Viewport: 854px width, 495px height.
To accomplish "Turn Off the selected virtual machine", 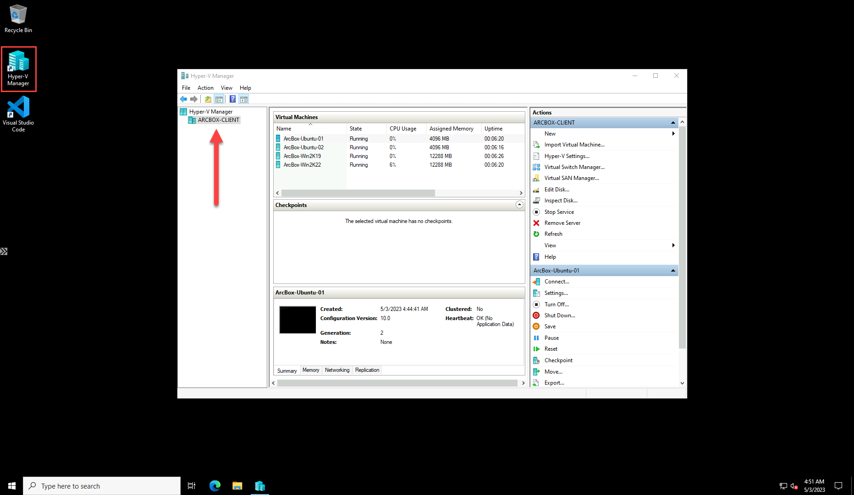I will pos(556,305).
